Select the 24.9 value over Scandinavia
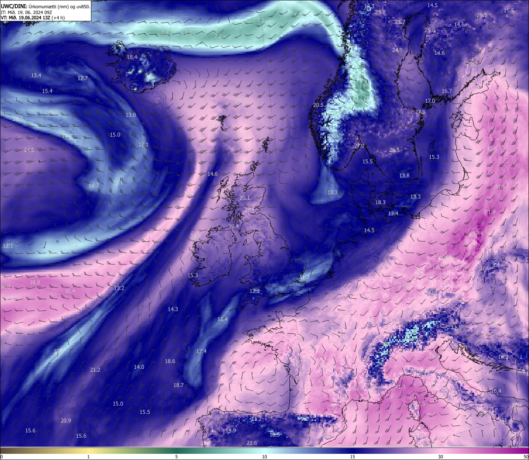This screenshot has height=460, width=529. tap(397, 50)
